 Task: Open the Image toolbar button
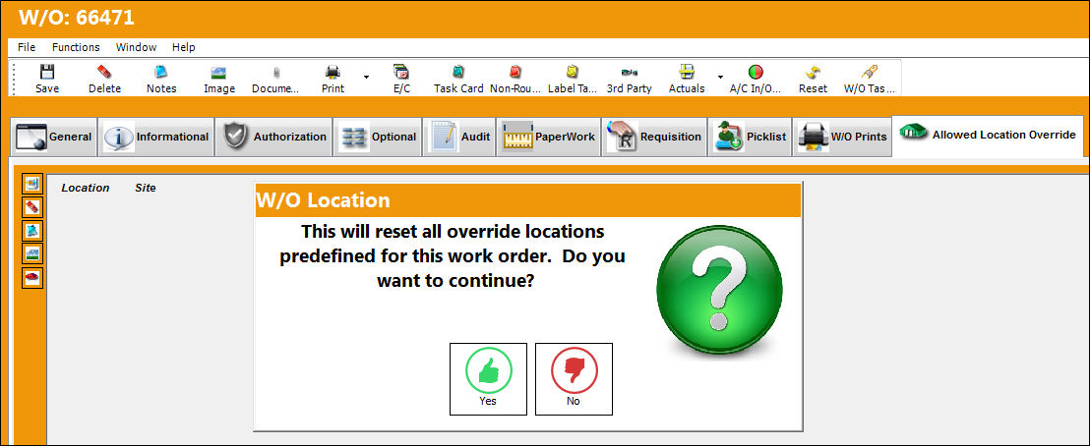219,80
